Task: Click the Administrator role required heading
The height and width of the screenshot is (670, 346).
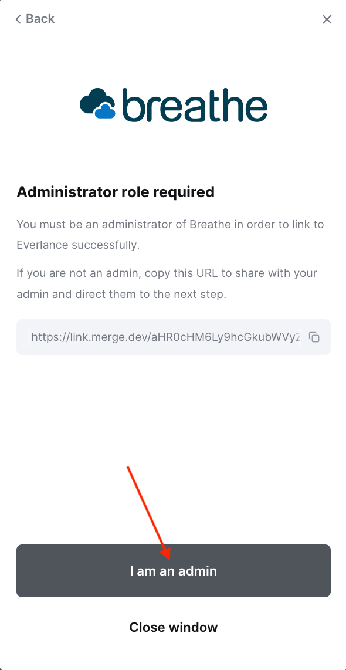Action: (116, 192)
